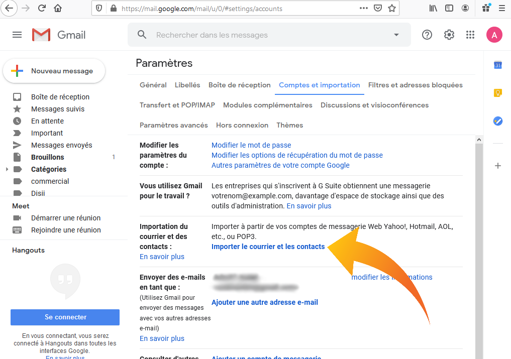
Task: Go back with the browser back arrow
Action: 9,8
